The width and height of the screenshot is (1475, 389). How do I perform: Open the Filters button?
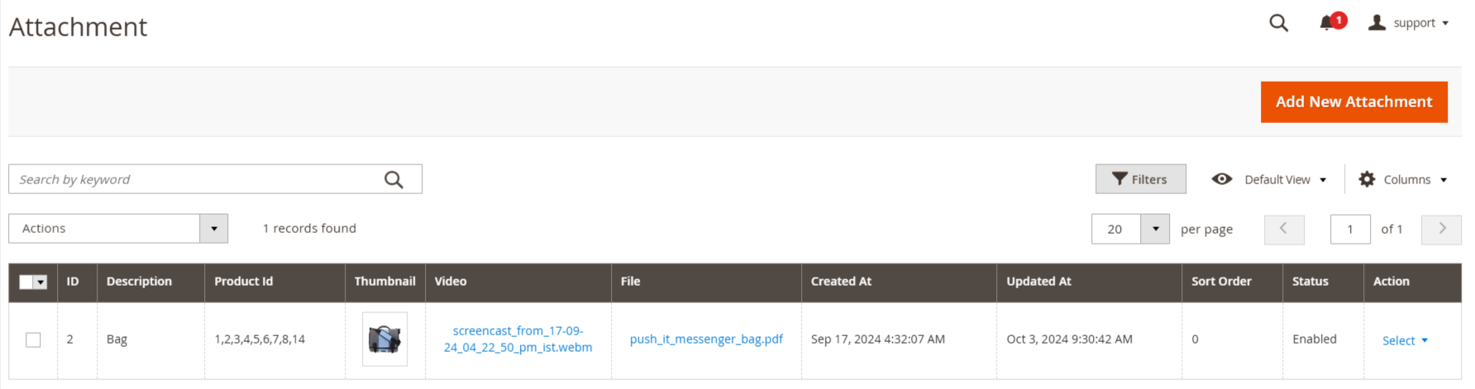coord(1140,179)
